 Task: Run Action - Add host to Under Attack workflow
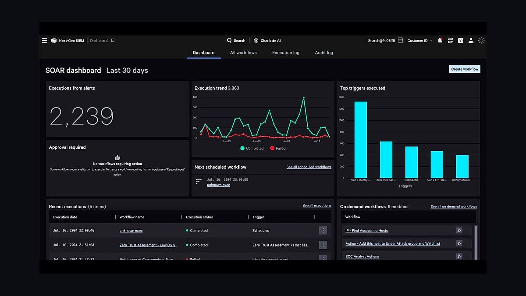[459, 243]
